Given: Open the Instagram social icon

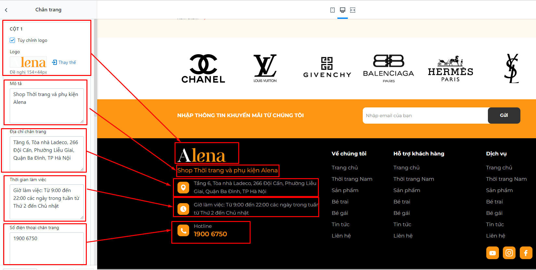Looking at the screenshot, I should click(509, 253).
